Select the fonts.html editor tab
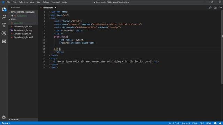The image size is (223, 125). (48, 8)
